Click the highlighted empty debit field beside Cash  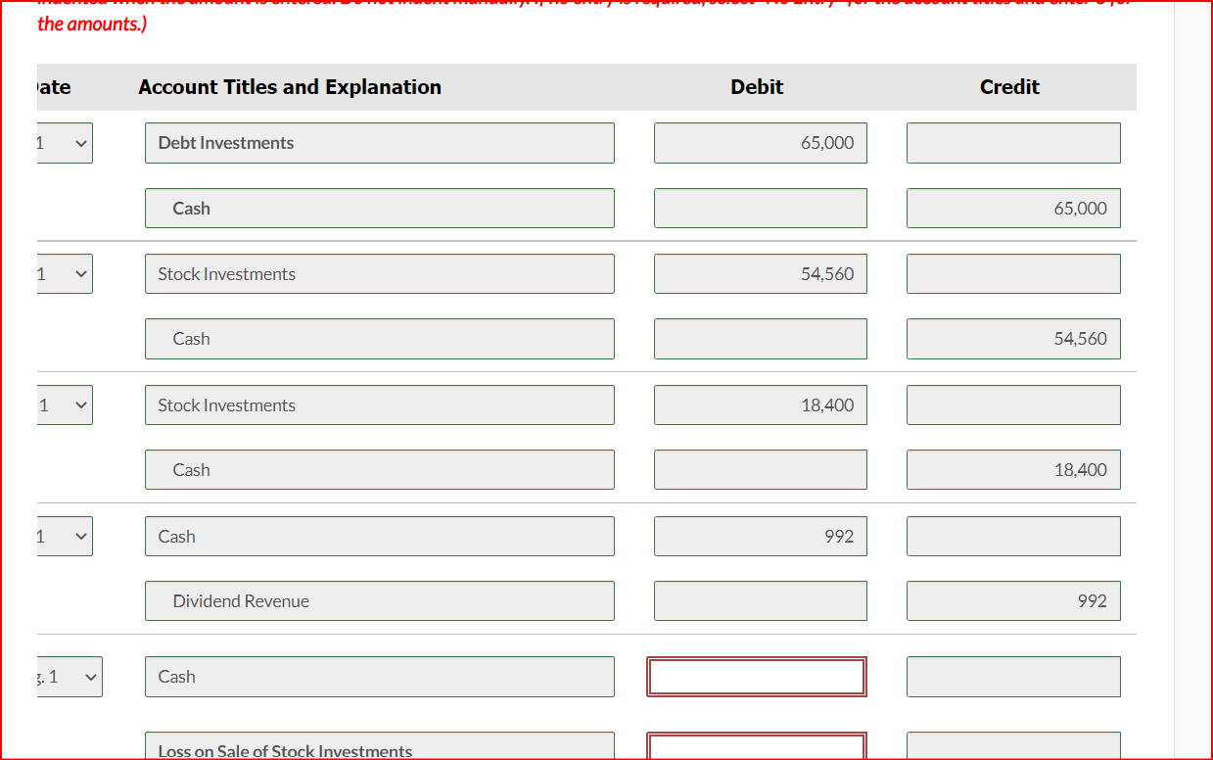pos(757,676)
